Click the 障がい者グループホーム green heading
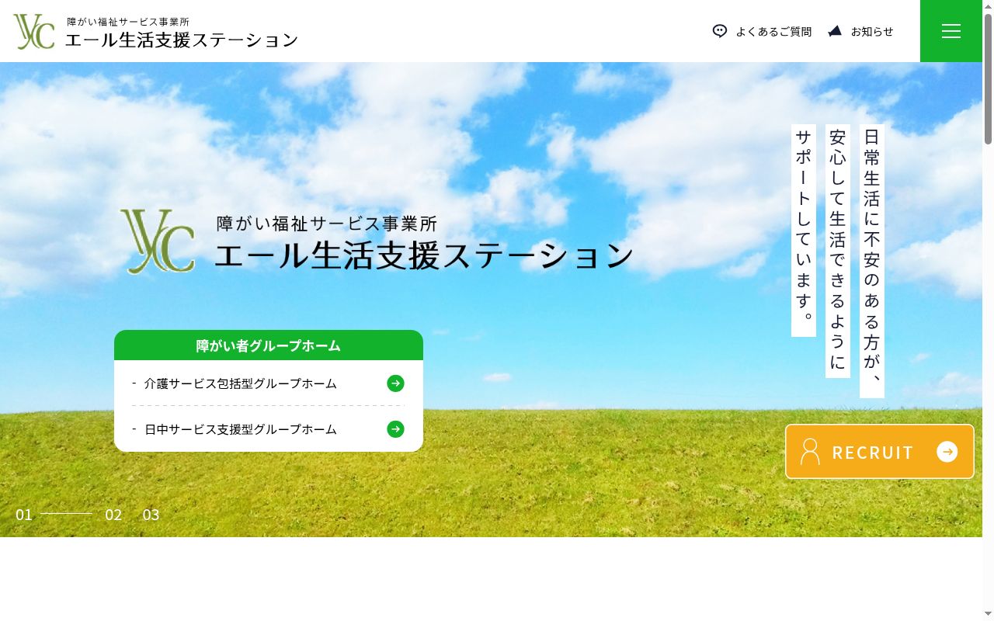The image size is (994, 621). pos(269,345)
